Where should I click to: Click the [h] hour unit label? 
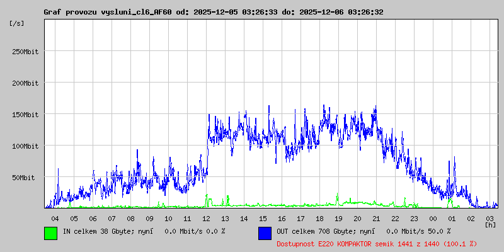coord(490,224)
